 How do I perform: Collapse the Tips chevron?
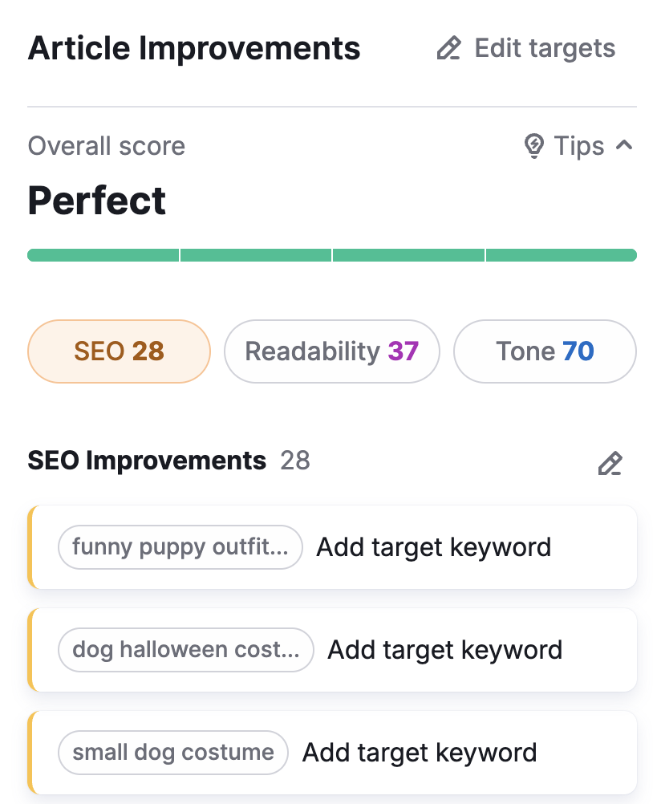pos(624,145)
